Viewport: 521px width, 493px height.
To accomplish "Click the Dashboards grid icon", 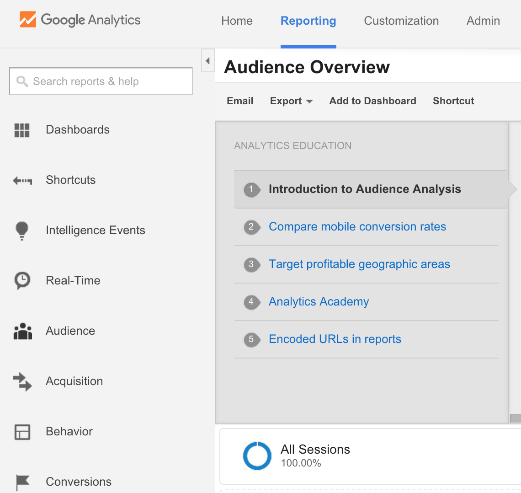I will [22, 130].
